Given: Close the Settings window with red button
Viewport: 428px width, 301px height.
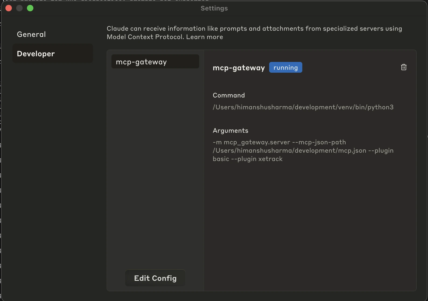Looking at the screenshot, I should [x=9, y=8].
